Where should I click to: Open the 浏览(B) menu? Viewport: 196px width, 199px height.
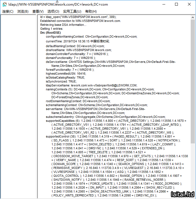pos(23,12)
